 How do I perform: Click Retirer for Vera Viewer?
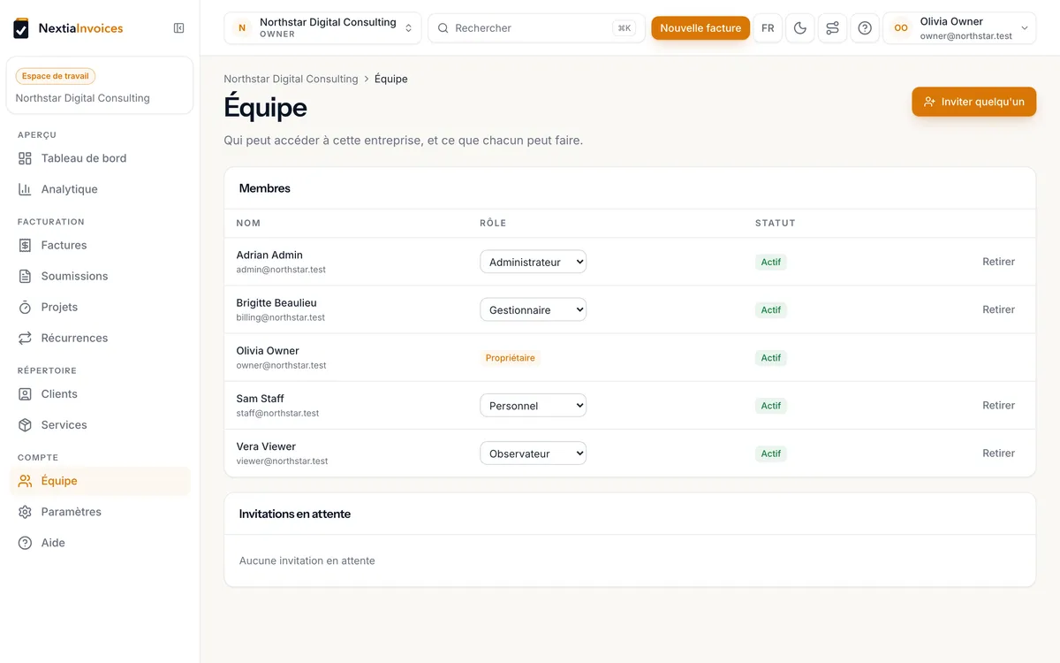(x=998, y=453)
